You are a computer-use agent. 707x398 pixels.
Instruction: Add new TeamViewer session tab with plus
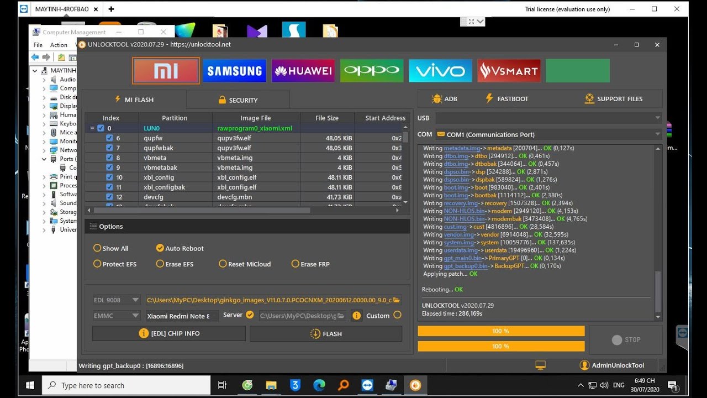pos(111,9)
